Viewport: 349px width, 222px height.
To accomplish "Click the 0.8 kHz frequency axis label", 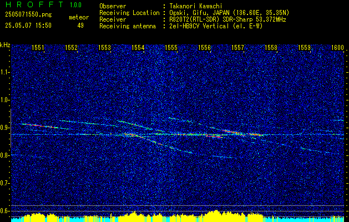I will [x=5, y=155].
